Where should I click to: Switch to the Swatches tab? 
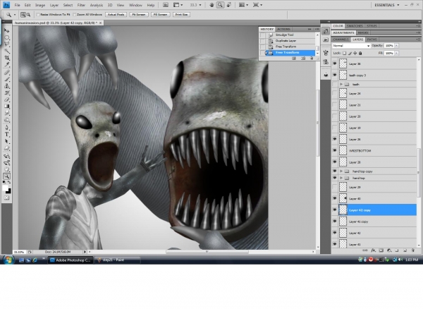click(x=355, y=26)
